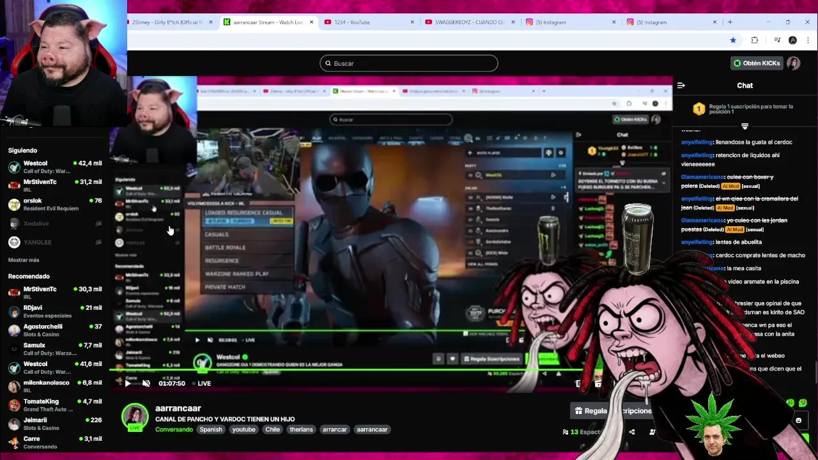Open MrStivenTc in the Siguiendo list

(x=55, y=186)
